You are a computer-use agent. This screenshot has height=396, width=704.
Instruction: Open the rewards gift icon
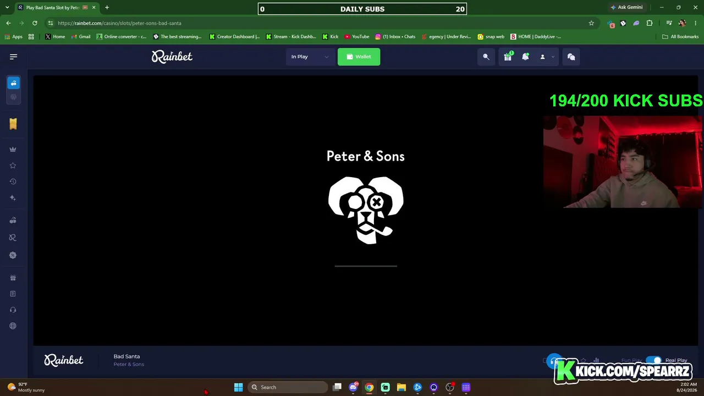click(x=508, y=57)
